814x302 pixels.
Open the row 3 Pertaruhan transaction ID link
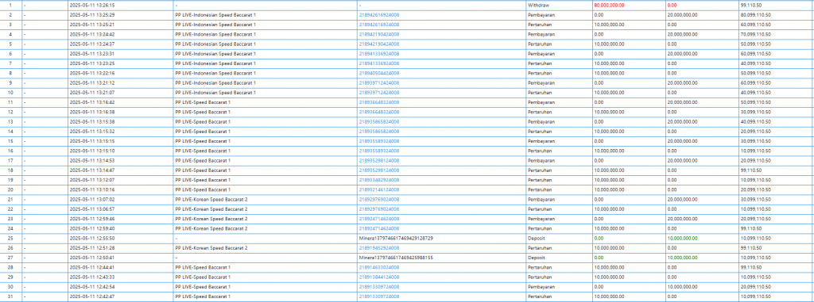coord(379,25)
